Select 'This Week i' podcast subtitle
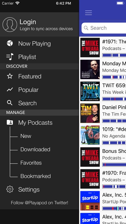The height and width of the screenshot is (224, 126). tap(114, 92)
